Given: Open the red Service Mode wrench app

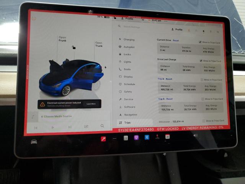Looking at the screenshot, I should pos(103,139).
